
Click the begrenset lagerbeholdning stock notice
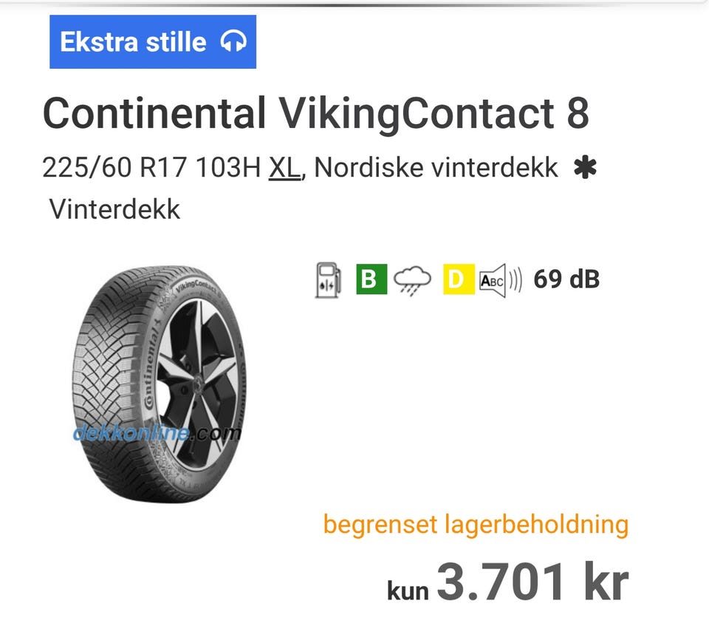click(x=476, y=525)
